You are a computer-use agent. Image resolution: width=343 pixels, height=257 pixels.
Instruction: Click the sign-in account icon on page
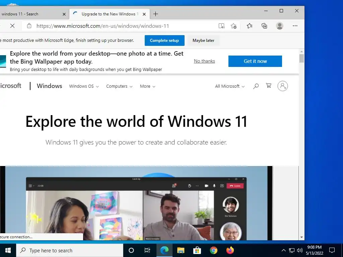[283, 86]
